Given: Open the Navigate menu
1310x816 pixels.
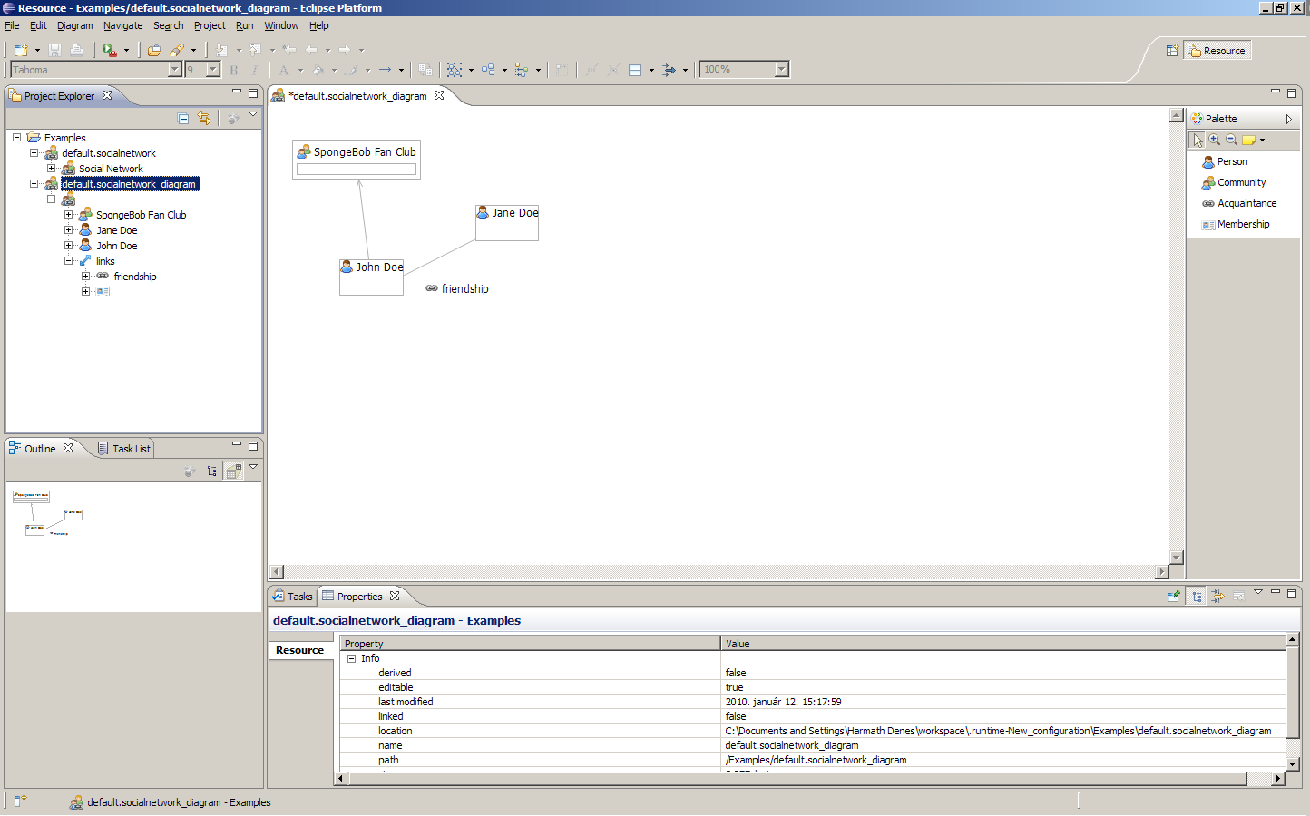Looking at the screenshot, I should [x=122, y=25].
